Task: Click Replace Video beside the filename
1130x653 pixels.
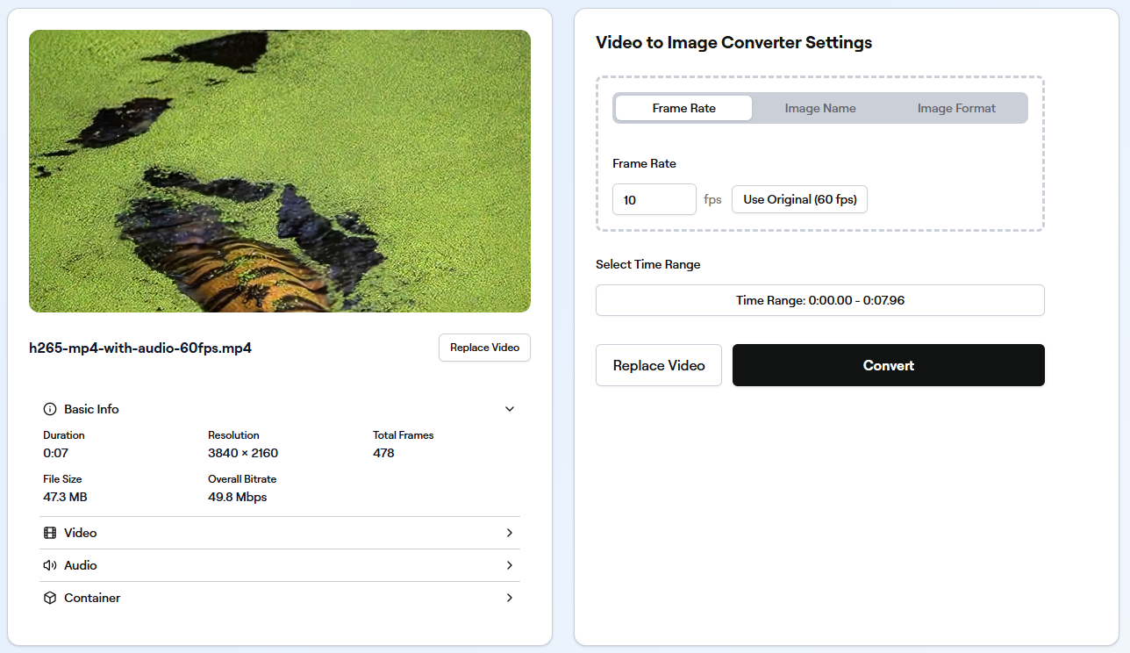Action: click(484, 348)
